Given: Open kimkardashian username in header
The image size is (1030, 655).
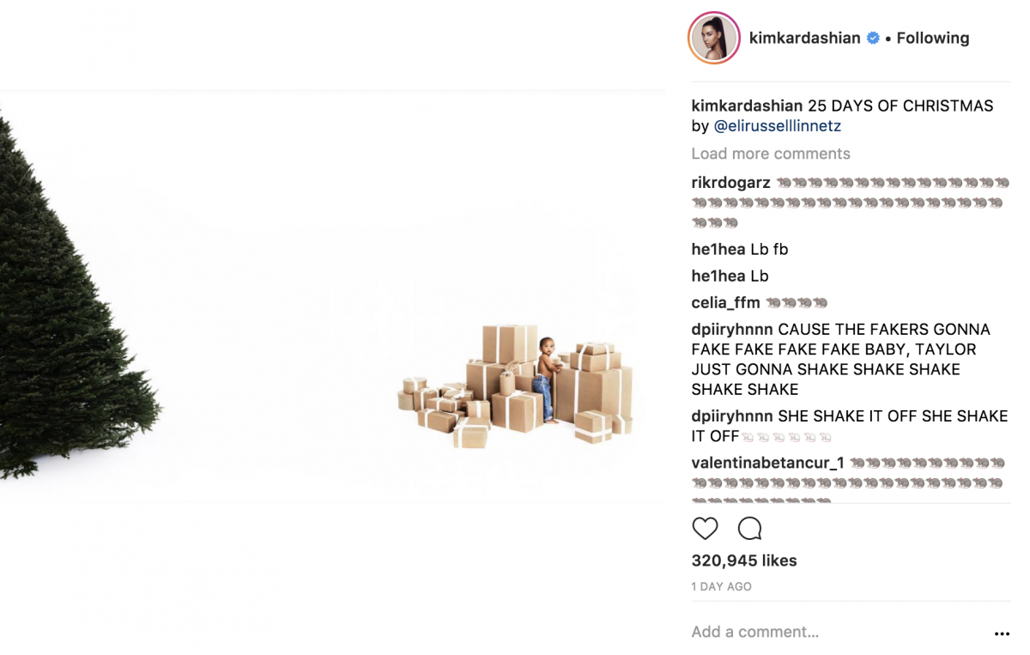Looking at the screenshot, I should coord(804,38).
